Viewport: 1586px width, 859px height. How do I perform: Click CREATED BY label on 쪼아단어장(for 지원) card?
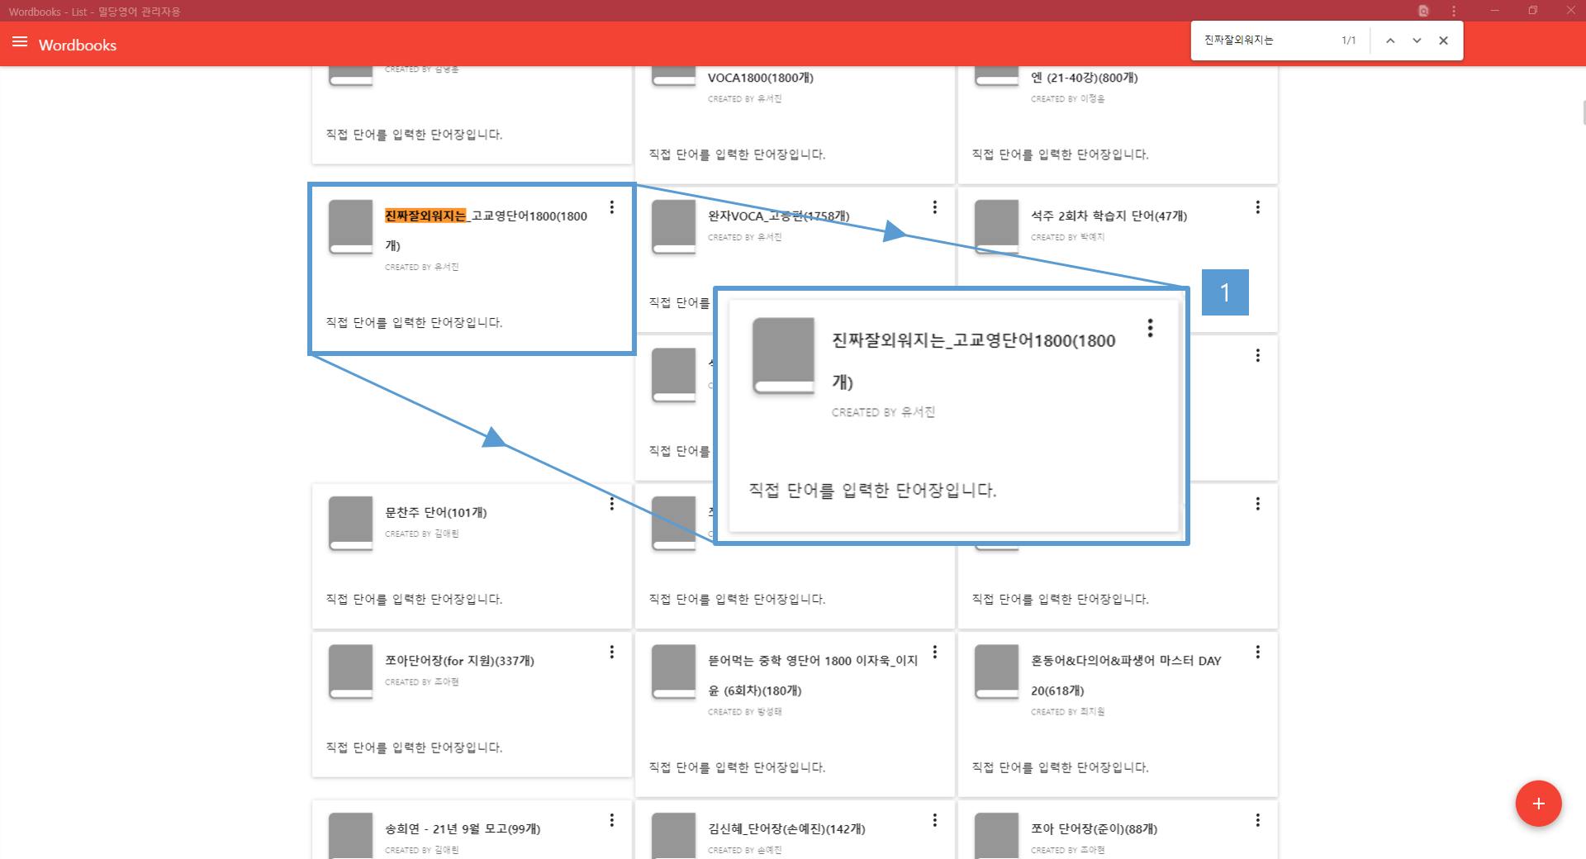421,682
